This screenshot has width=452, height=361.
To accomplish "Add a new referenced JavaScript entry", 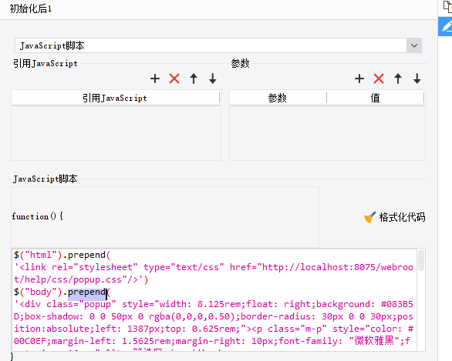I will coord(155,79).
